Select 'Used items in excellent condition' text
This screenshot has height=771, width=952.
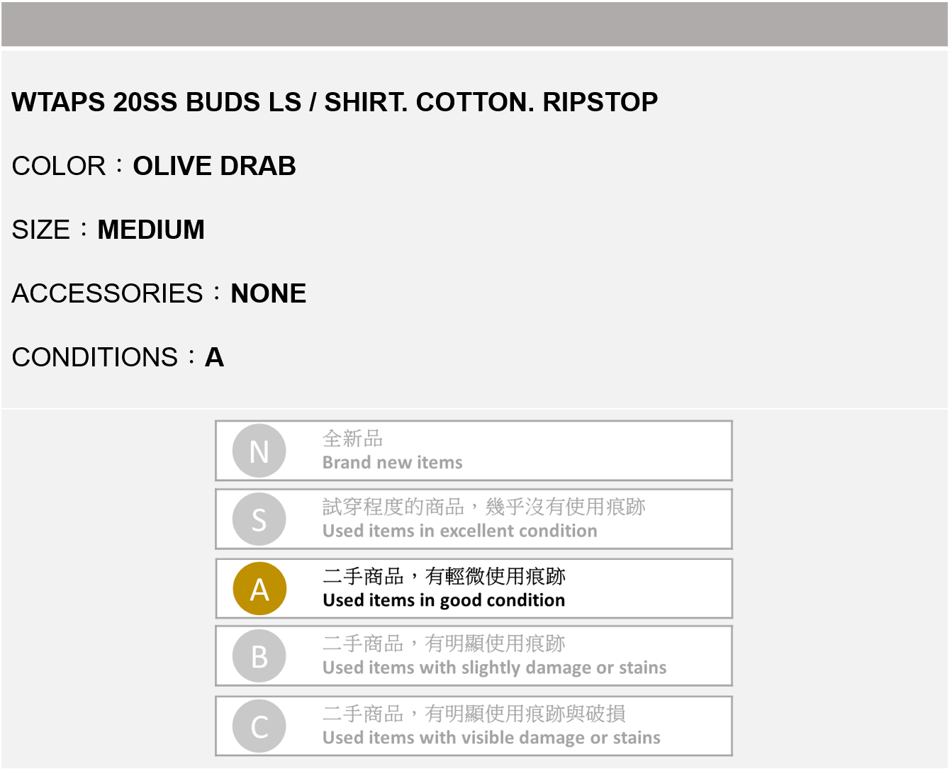click(x=459, y=531)
